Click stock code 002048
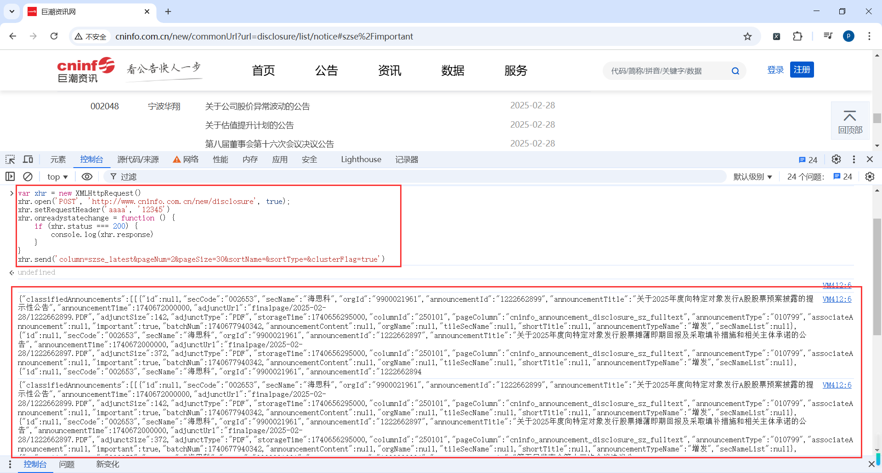This screenshot has height=473, width=882. pyautogui.click(x=105, y=107)
